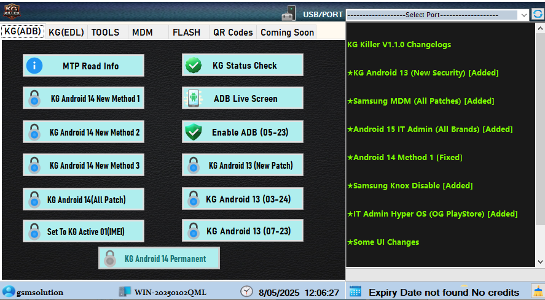545x300 pixels.
Task: Open the QR Codes tab
Action: click(x=233, y=33)
